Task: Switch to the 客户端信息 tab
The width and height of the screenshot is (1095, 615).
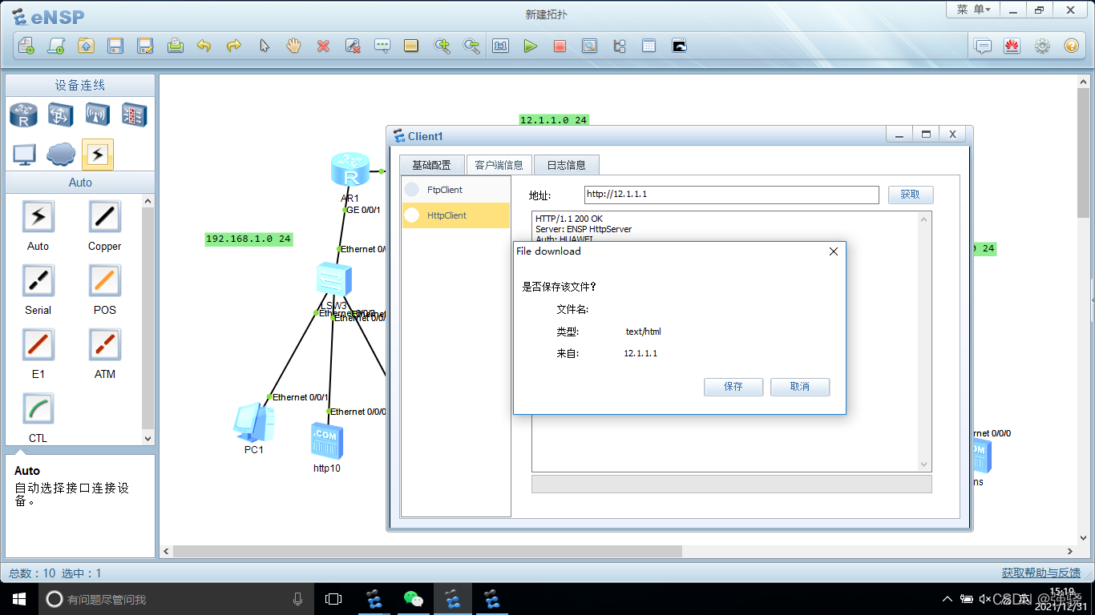Action: pyautogui.click(x=499, y=165)
